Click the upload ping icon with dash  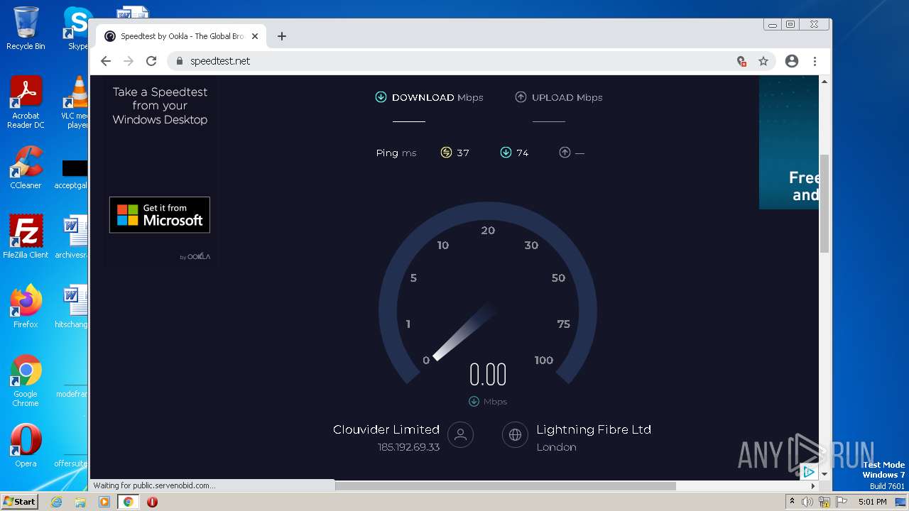pyautogui.click(x=565, y=153)
